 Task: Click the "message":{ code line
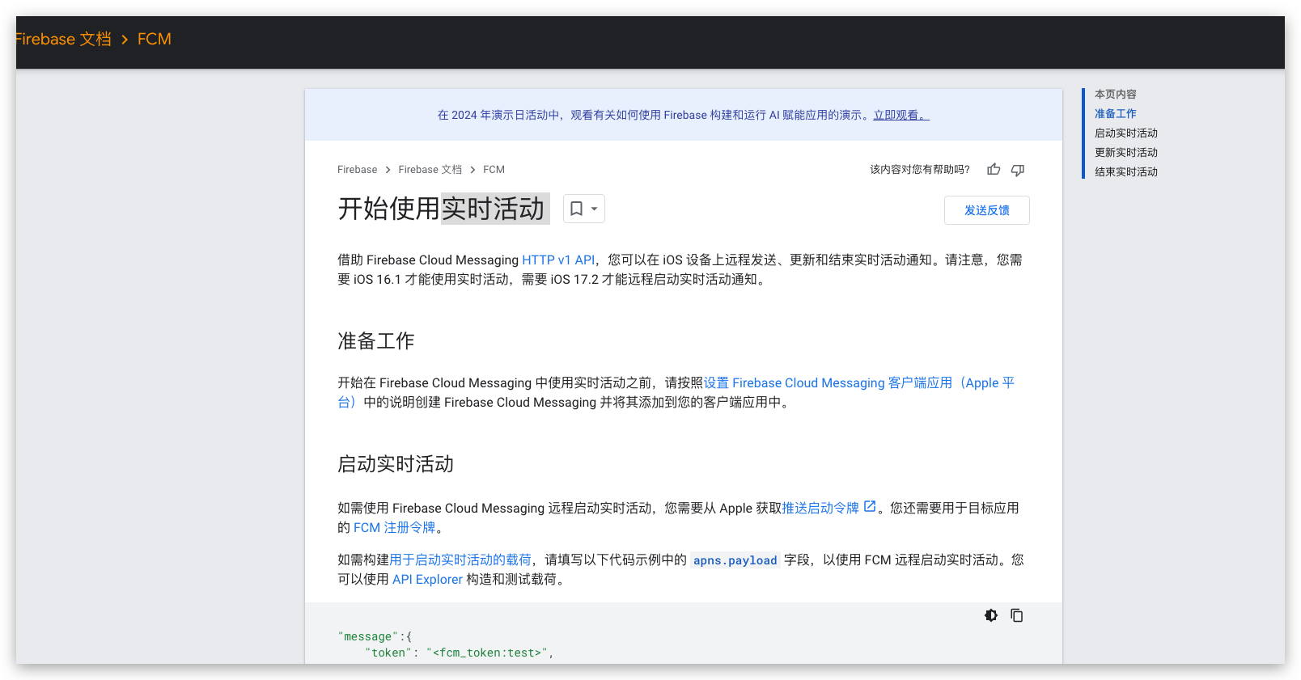pos(375,636)
